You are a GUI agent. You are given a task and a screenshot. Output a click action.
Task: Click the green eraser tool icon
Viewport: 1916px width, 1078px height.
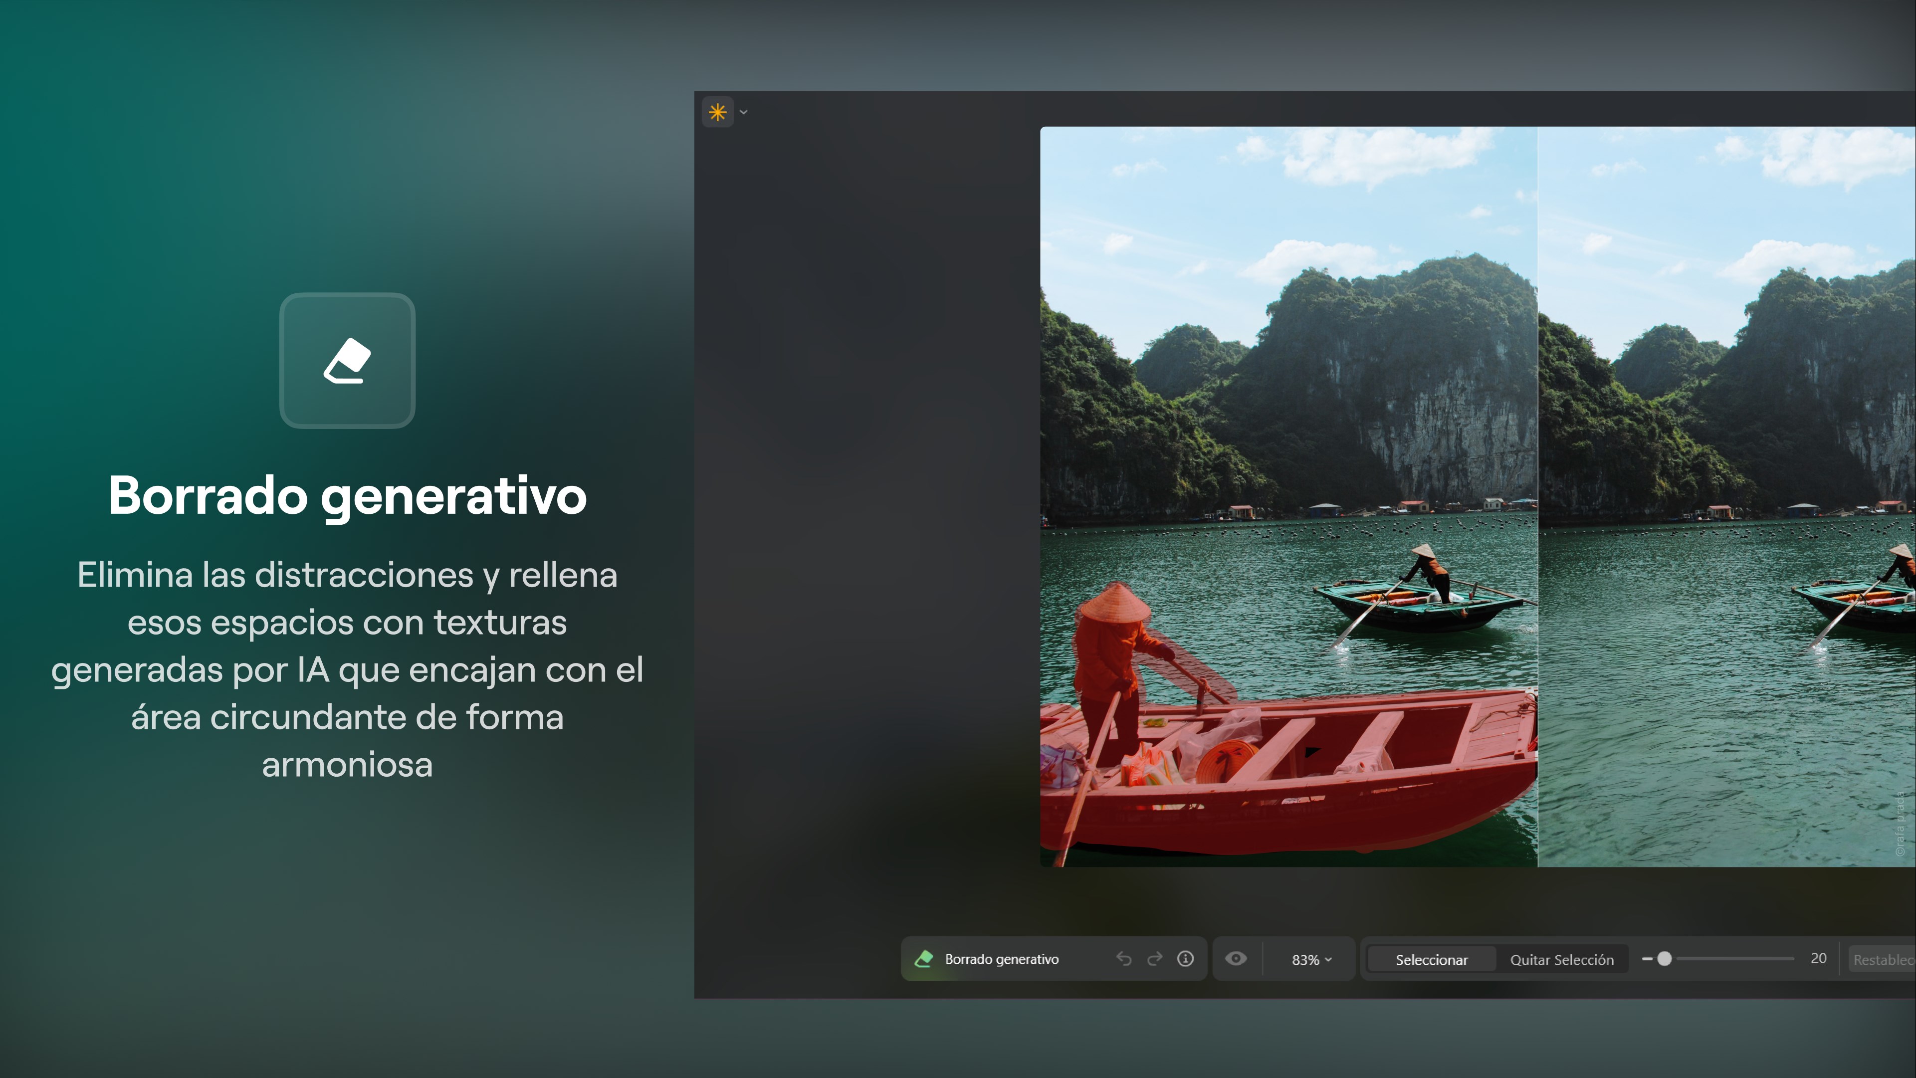pyautogui.click(x=924, y=959)
